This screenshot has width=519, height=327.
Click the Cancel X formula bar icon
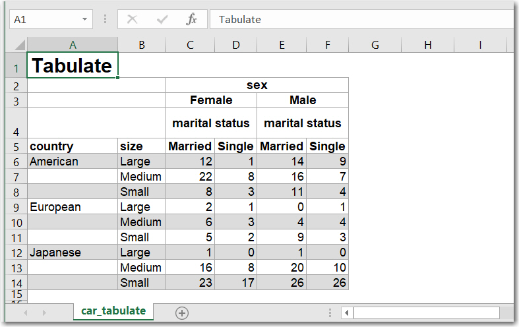click(132, 19)
